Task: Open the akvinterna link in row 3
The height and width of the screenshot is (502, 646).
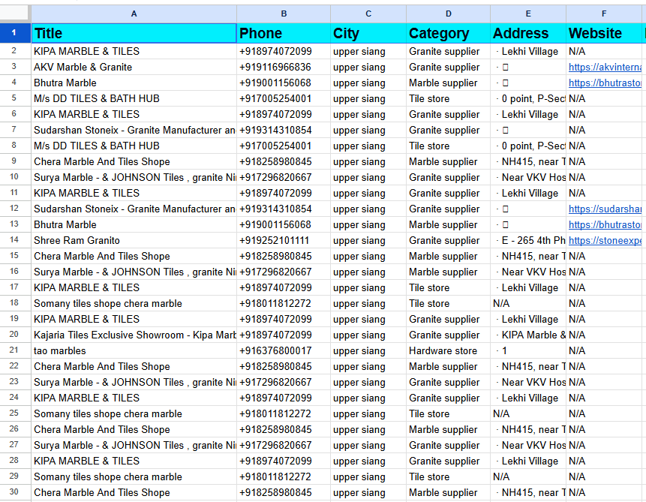Action: pyautogui.click(x=605, y=68)
